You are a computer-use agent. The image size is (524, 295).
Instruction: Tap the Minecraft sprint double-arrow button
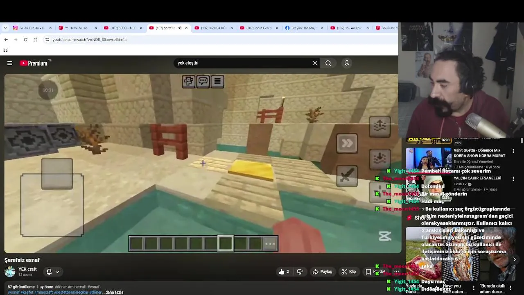pos(347,143)
